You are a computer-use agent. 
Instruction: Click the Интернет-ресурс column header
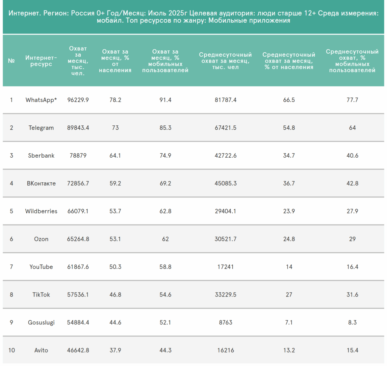click(41, 61)
